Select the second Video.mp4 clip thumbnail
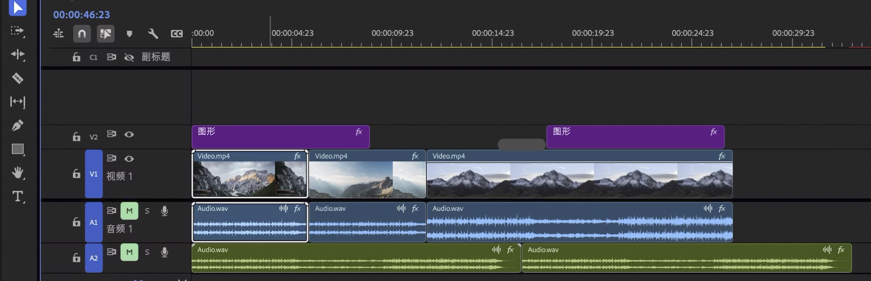Image resolution: width=871 pixels, height=281 pixels. point(367,180)
